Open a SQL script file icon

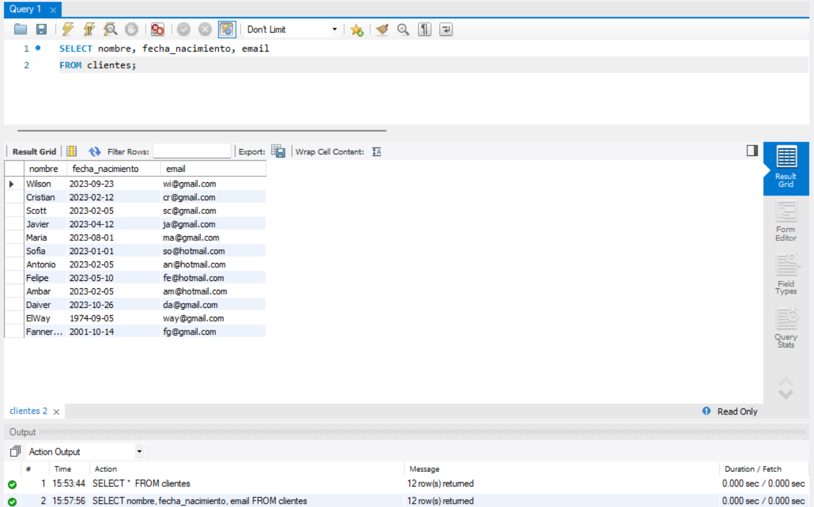pos(21,30)
